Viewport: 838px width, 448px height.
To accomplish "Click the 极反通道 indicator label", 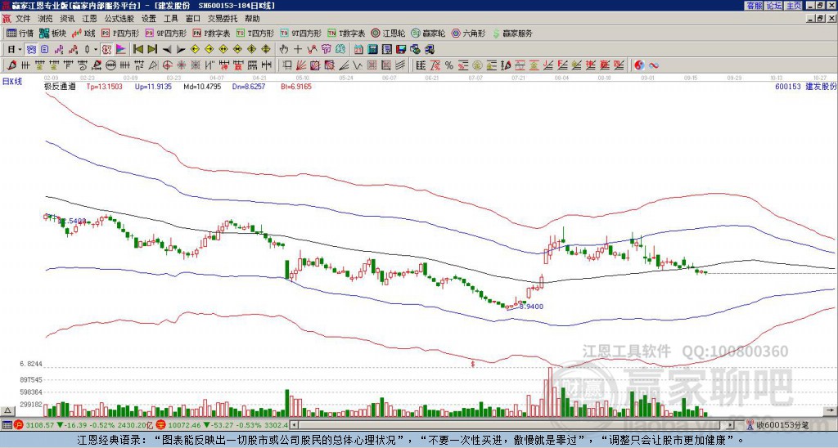I will 59,86.
